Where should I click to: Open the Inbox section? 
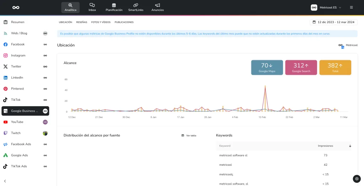(92, 7)
